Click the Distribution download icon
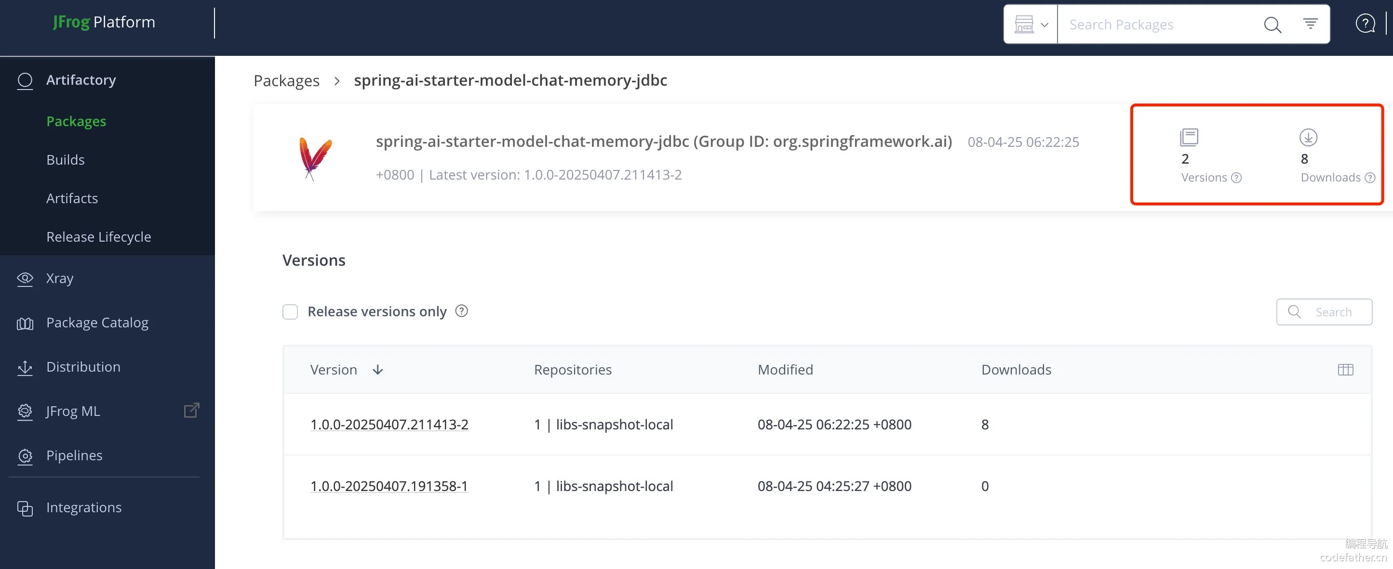Screen dimensions: 1393x569 pyautogui.click(x=25, y=368)
